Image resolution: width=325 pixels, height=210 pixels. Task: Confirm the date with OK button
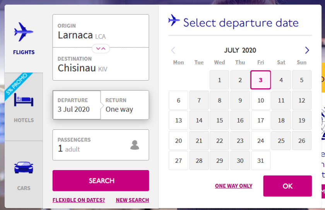coord(287,186)
